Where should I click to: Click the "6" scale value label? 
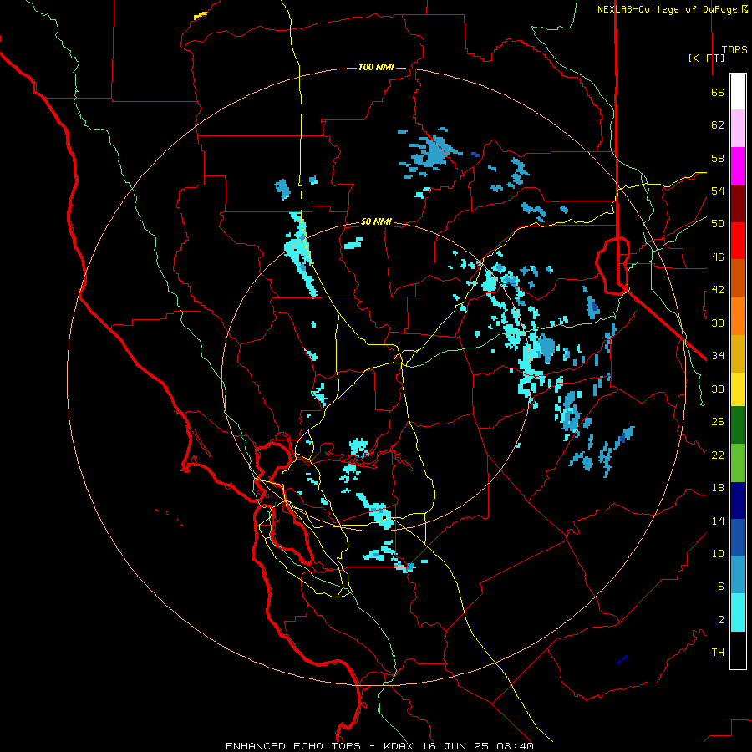tap(721, 587)
